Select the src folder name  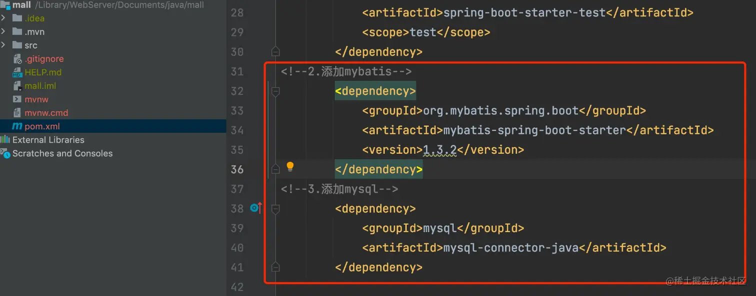[x=31, y=45]
